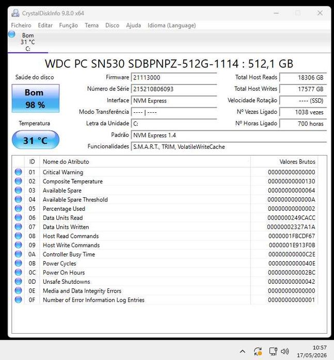This screenshot has width=334, height=360.
Task: Open the Função menu
Action: [68, 25]
